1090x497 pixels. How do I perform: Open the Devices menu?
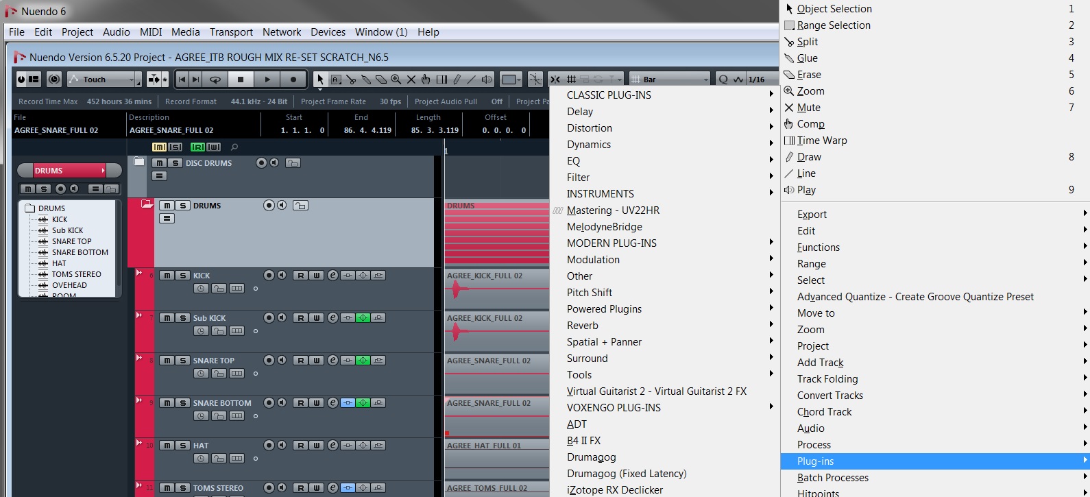click(328, 32)
